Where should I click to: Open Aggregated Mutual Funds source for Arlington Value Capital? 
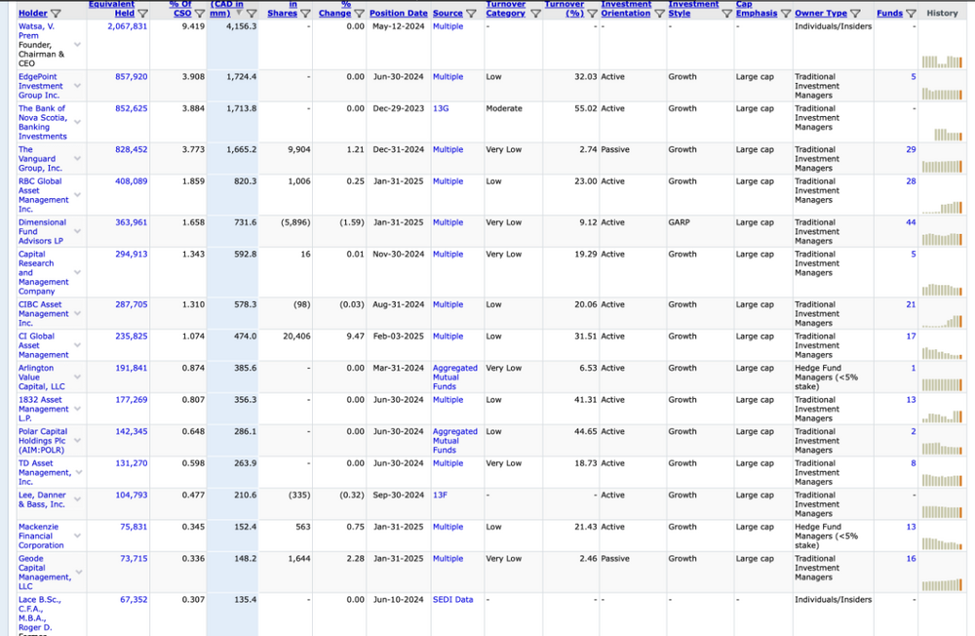[x=455, y=378]
